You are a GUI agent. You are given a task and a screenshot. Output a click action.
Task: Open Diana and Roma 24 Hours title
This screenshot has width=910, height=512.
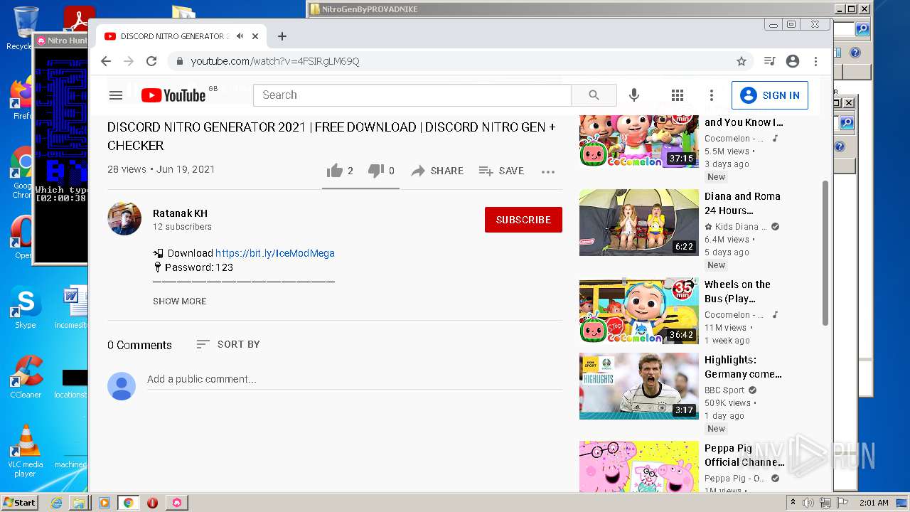pyautogui.click(x=742, y=203)
